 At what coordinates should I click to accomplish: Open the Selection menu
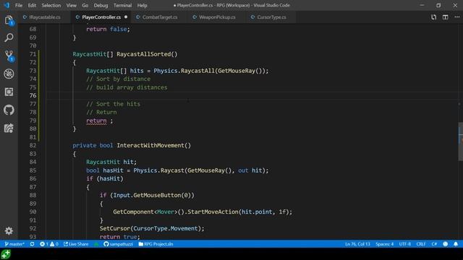pyautogui.click(x=51, y=5)
